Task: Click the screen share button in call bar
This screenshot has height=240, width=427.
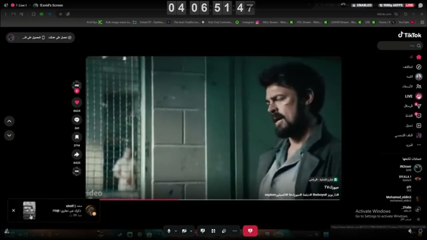Action: (202, 231)
